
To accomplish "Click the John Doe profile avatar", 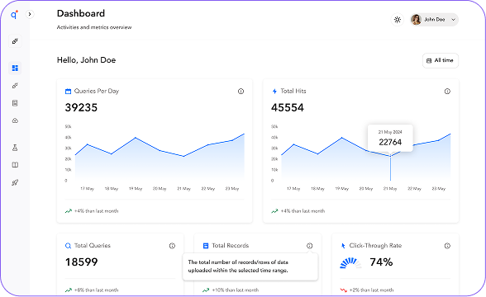I will [416, 20].
